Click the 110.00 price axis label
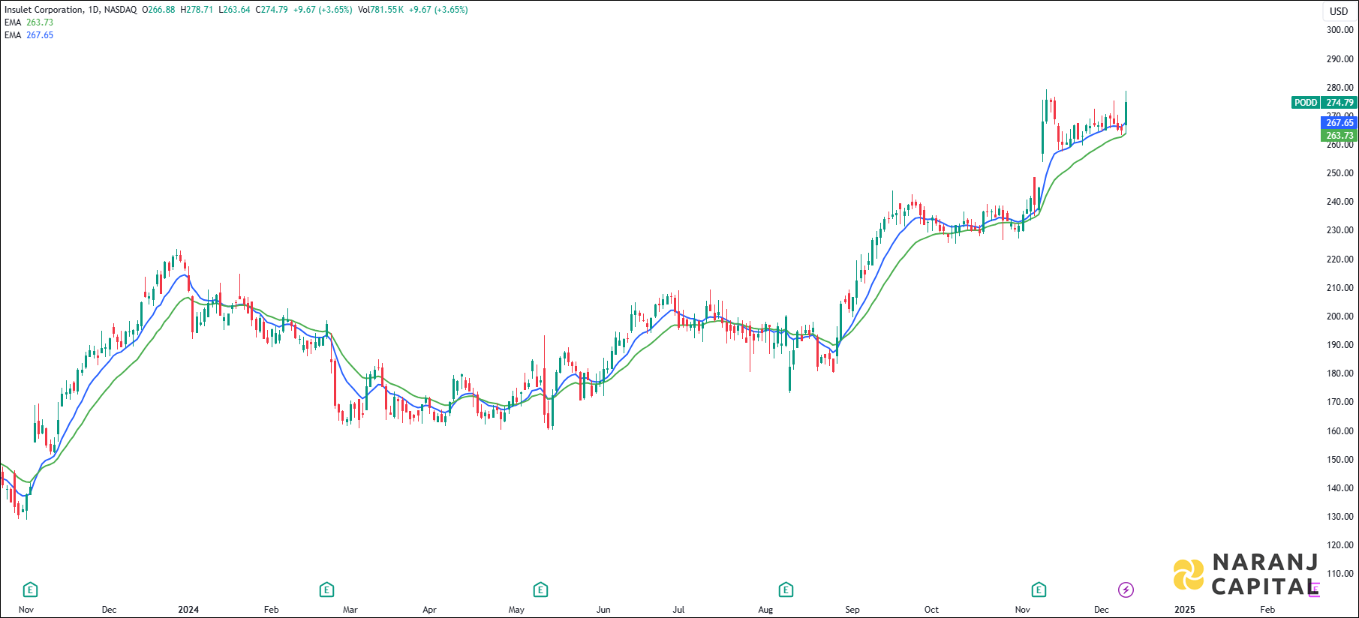The height and width of the screenshot is (618, 1359). coord(1339,574)
